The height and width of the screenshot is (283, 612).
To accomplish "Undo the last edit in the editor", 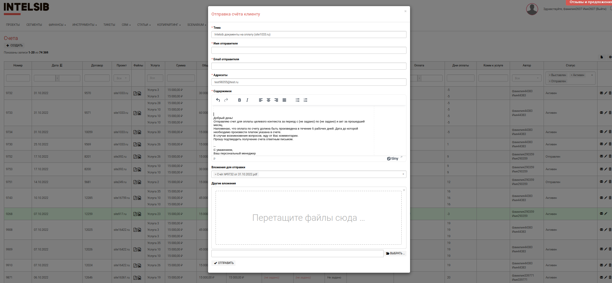I will pyautogui.click(x=218, y=100).
